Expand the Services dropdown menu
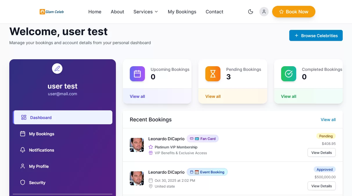Screen dimensions: 352x196 point(146,12)
